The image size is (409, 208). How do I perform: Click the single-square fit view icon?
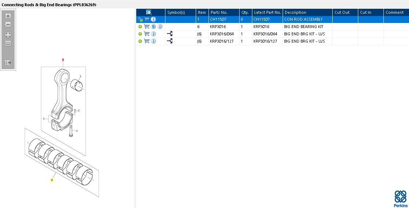pyautogui.click(x=8, y=43)
